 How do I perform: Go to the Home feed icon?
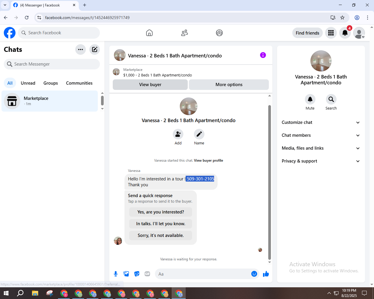[x=149, y=33]
